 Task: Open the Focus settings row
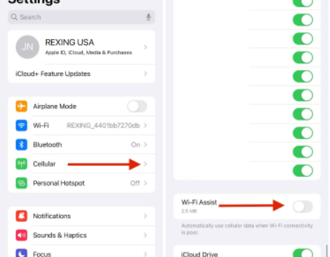point(81,253)
